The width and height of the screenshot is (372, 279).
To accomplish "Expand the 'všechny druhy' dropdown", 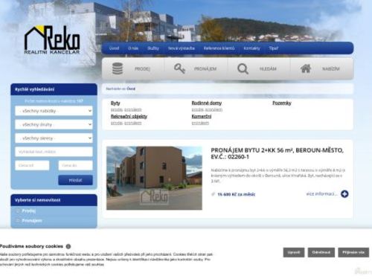I will coord(54,124).
